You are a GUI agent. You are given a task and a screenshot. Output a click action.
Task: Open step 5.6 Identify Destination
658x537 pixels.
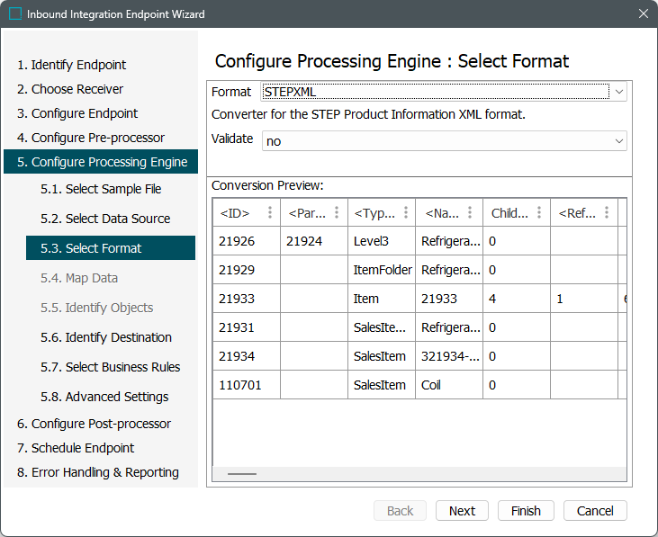pyautogui.click(x=105, y=337)
